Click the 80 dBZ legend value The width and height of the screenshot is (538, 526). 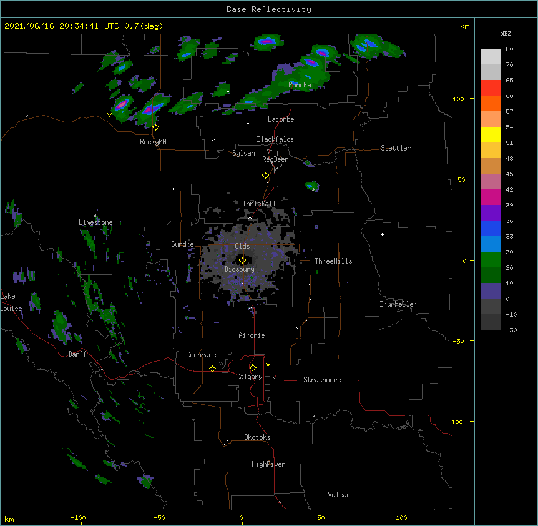click(509, 49)
